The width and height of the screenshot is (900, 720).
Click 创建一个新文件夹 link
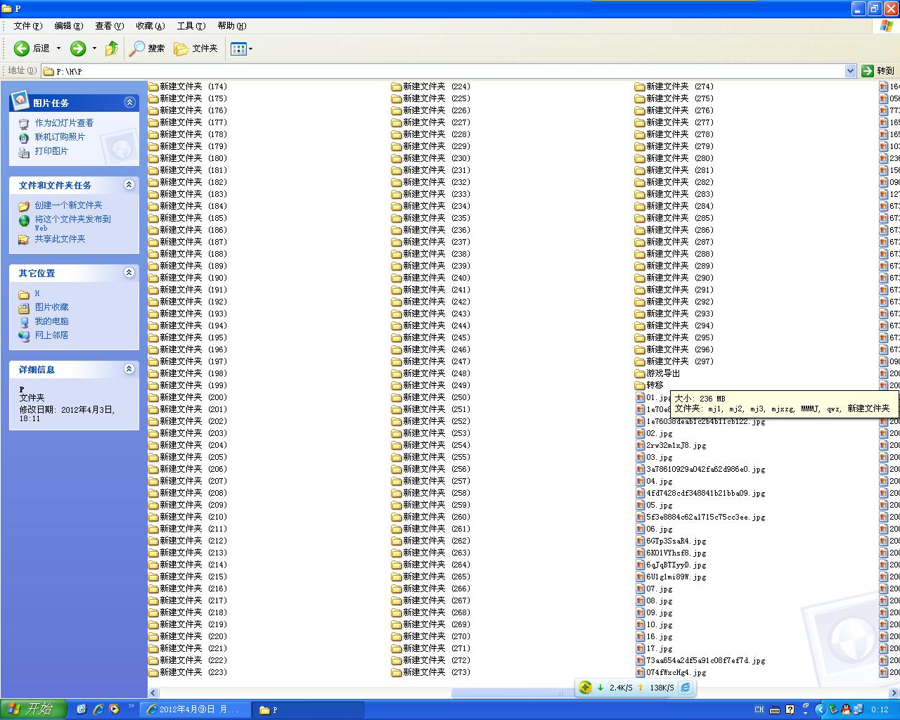(68, 205)
